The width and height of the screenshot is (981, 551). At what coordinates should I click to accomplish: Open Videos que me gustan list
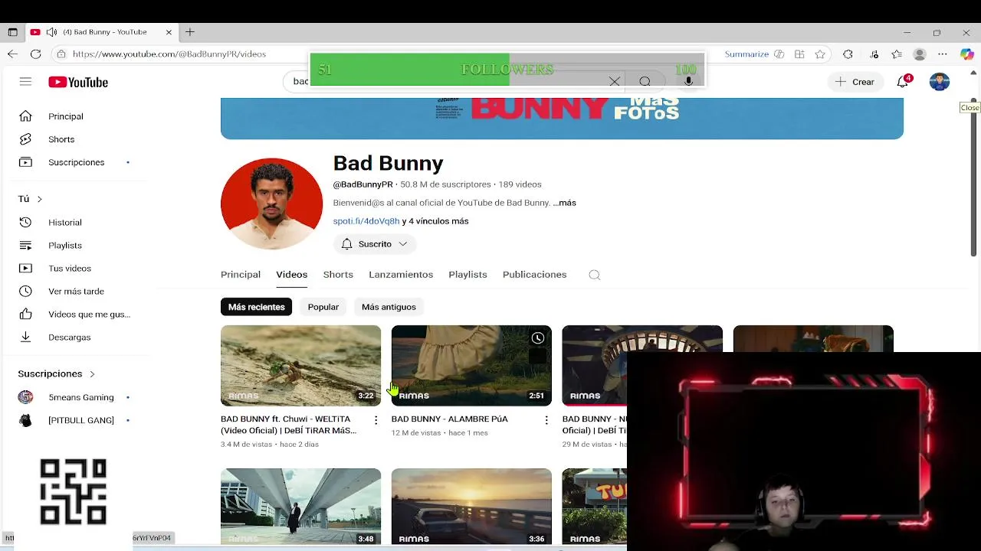coord(88,314)
